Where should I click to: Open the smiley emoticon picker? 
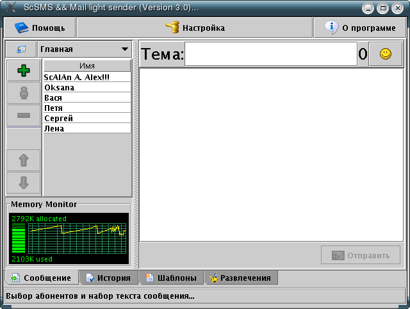coord(386,54)
